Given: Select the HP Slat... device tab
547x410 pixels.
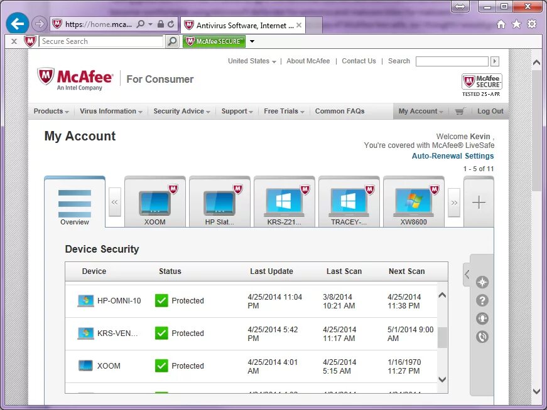Looking at the screenshot, I should 219,202.
